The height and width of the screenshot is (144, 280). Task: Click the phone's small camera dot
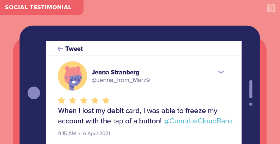[251, 104]
